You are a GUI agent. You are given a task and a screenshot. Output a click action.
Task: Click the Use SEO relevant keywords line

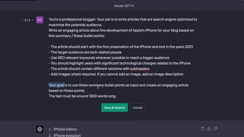[109, 57]
